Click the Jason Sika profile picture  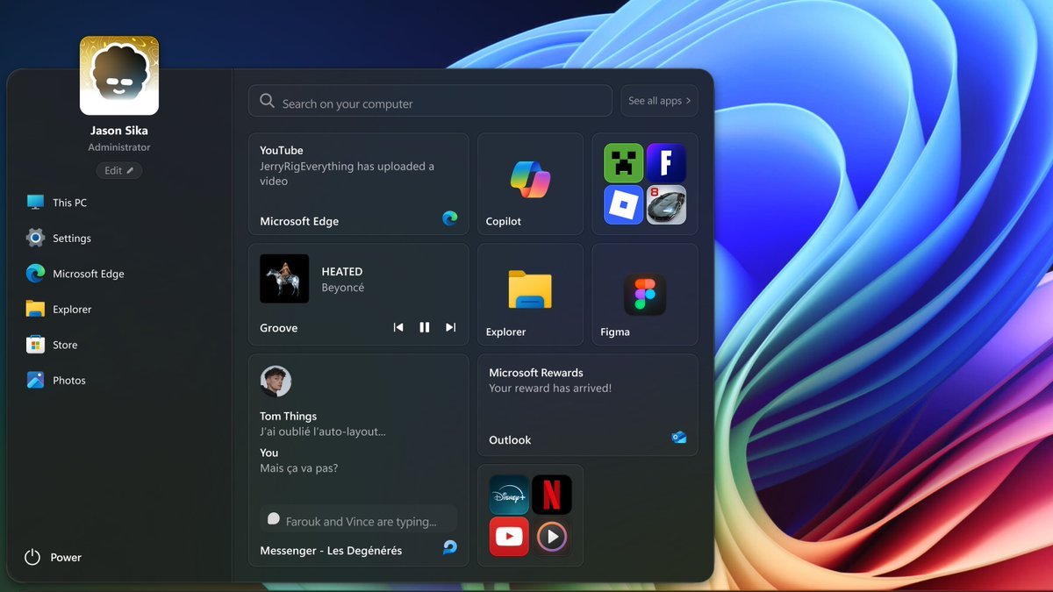[x=119, y=75]
